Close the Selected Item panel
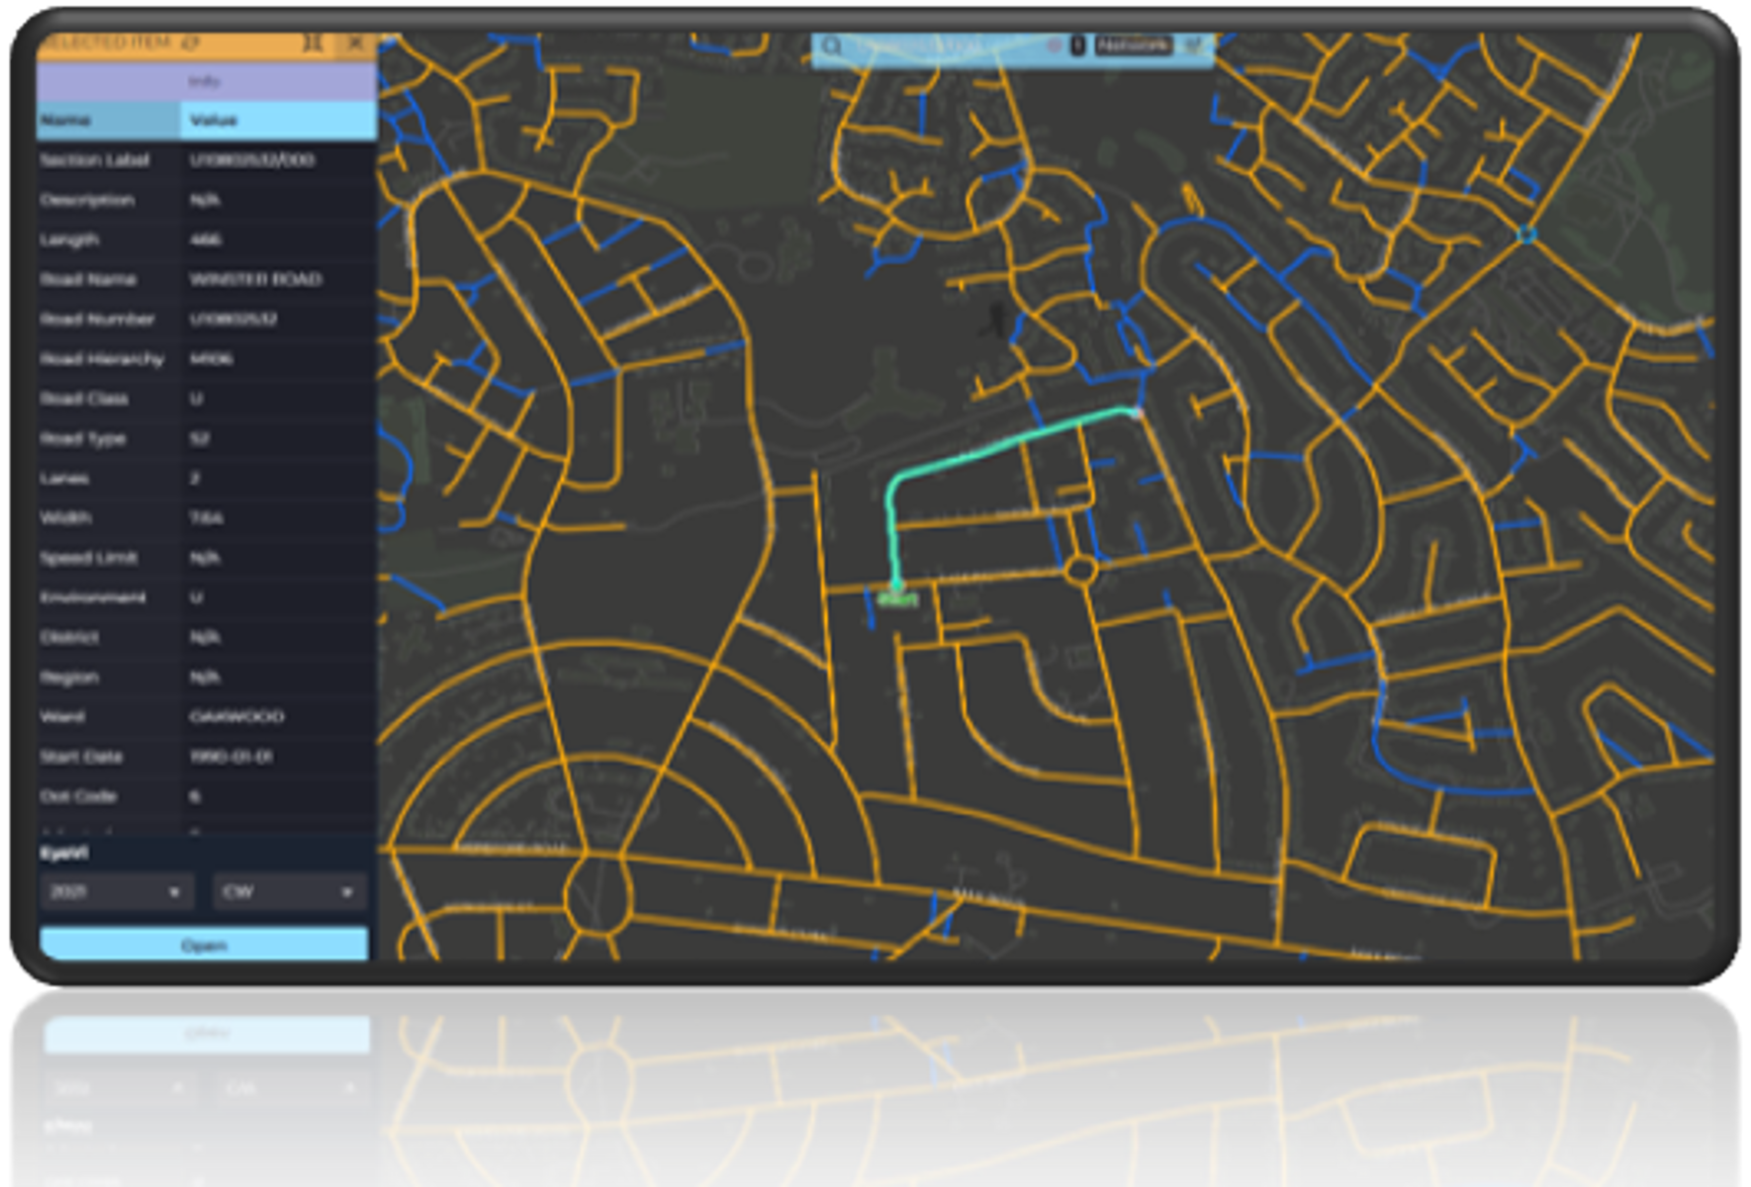 coord(355,44)
